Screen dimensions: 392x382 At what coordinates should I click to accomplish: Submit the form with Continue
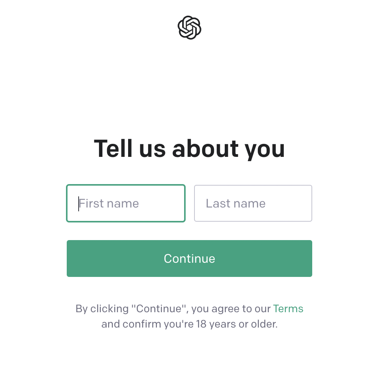click(189, 259)
